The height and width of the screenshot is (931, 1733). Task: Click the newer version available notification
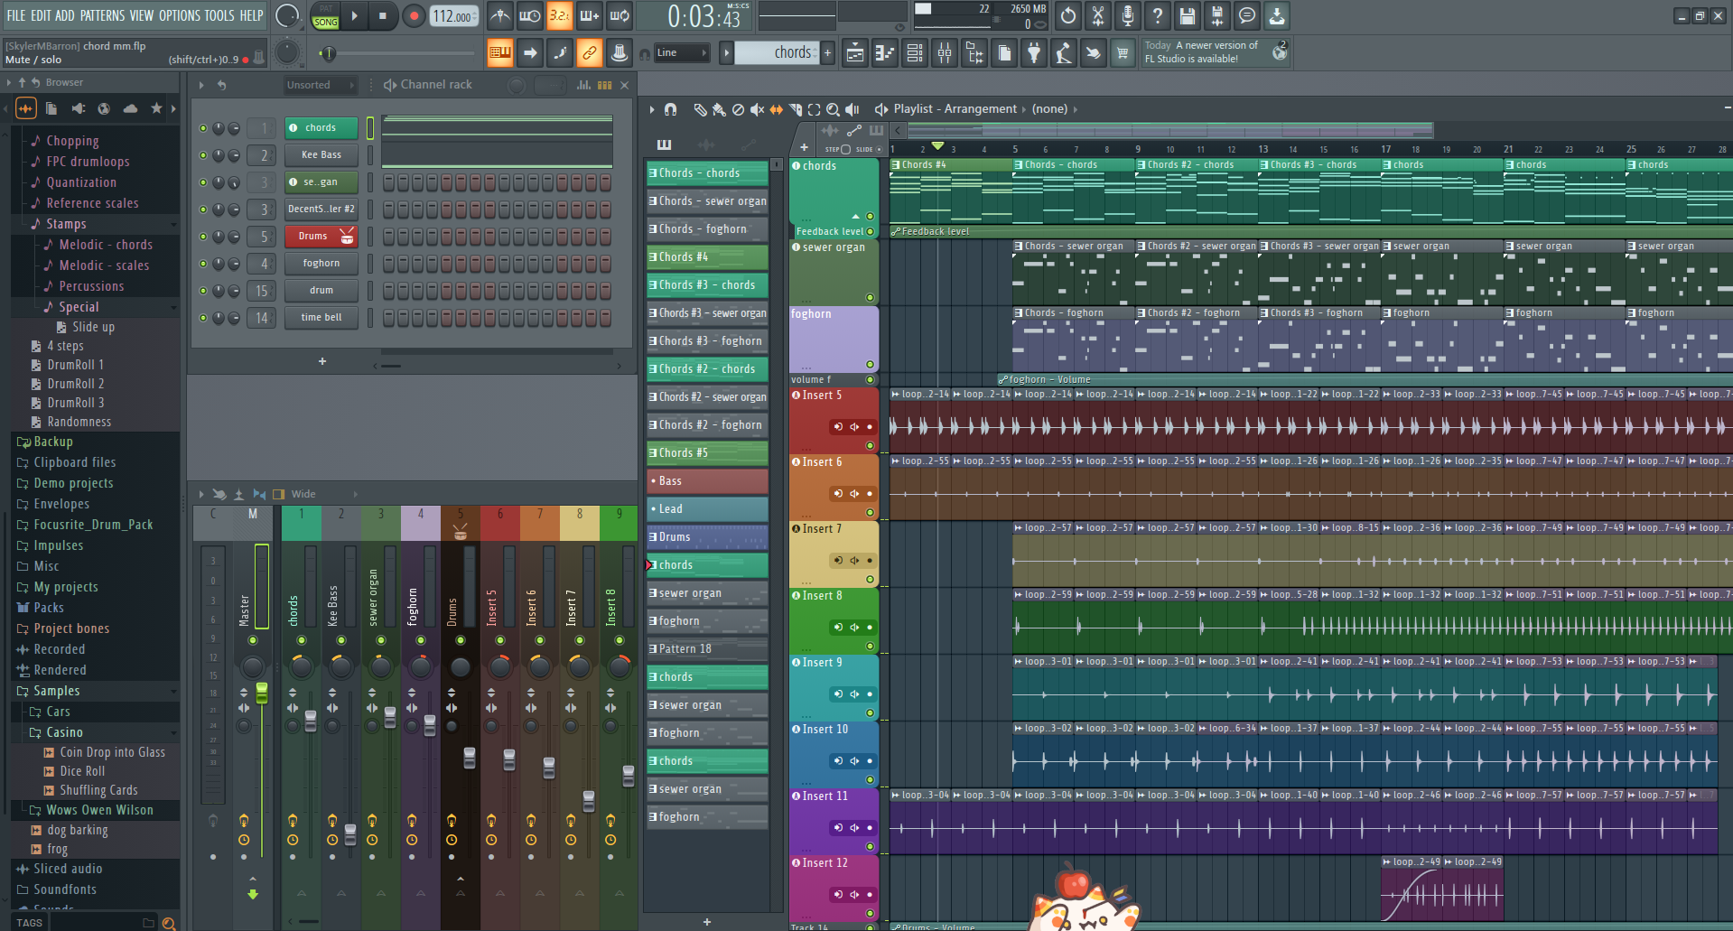coord(1216,51)
